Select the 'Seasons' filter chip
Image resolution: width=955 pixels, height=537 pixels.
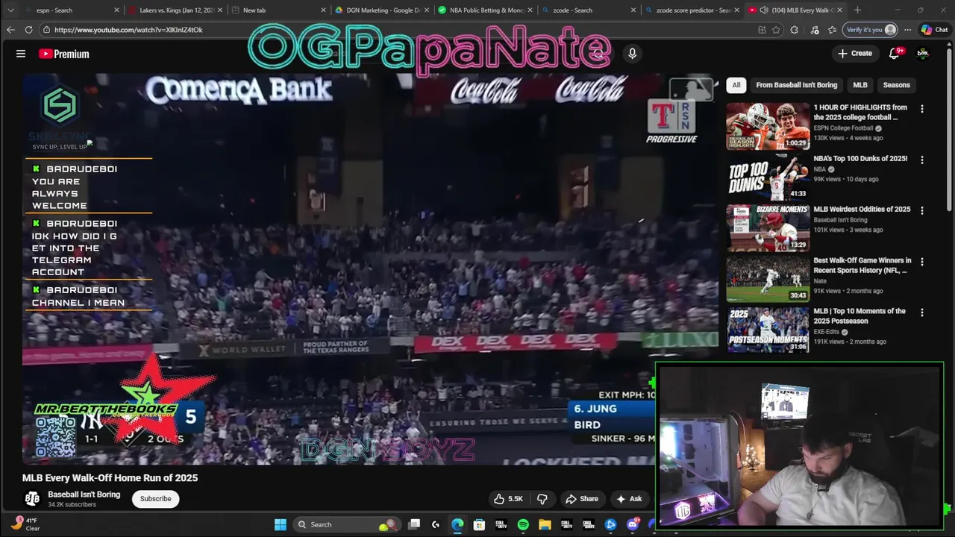point(896,85)
